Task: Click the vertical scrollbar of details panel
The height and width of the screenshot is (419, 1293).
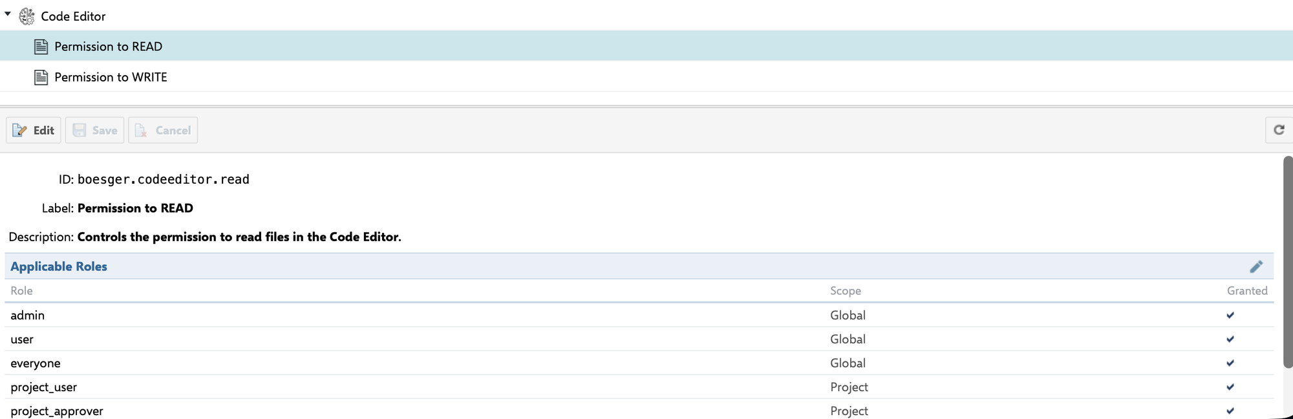Action: pos(1287,259)
